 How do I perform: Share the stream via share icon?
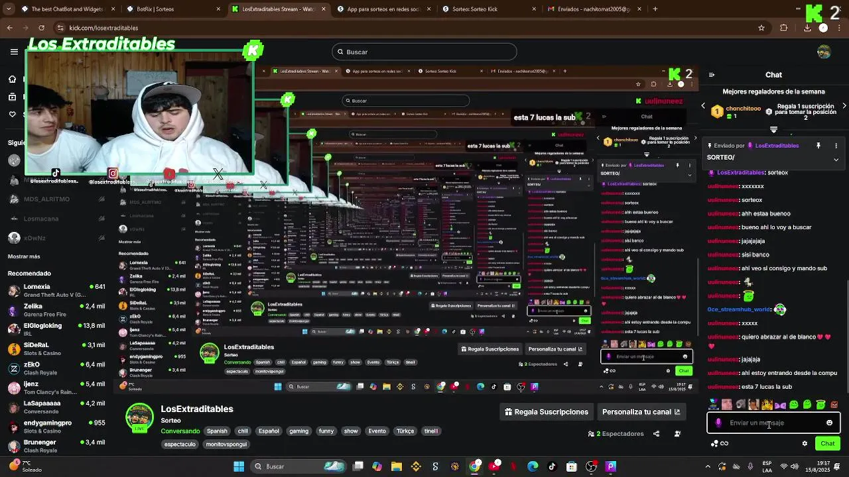[x=656, y=434]
